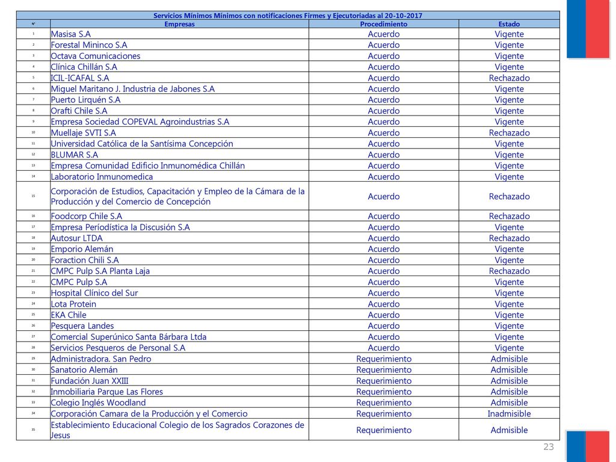Click 'Acuerdo' in the Masisa S.A row
Screen dimensions: 616x462
coord(383,34)
